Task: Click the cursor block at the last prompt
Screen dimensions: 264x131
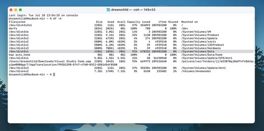Action: coord(54,75)
